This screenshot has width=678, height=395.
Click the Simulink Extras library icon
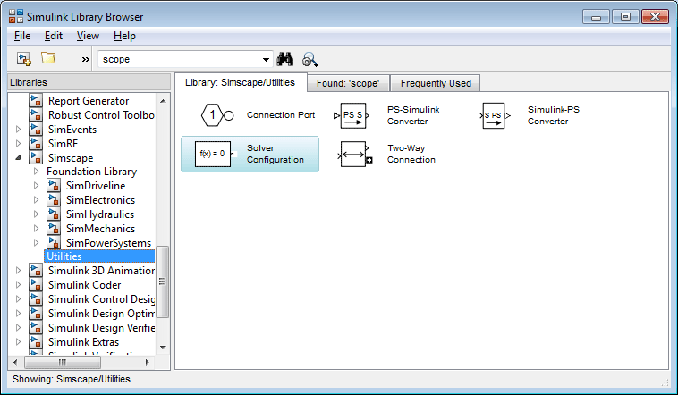[36, 342]
